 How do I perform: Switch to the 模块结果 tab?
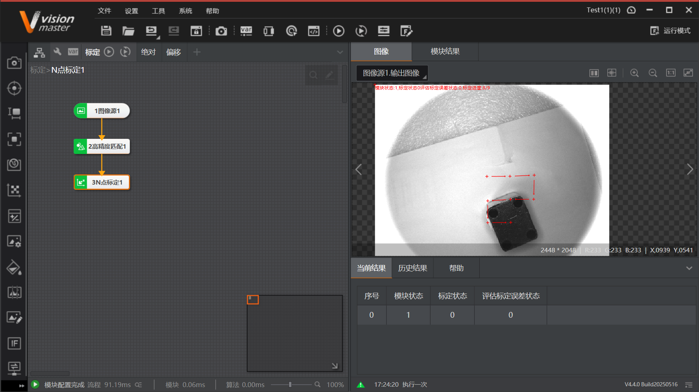445,51
